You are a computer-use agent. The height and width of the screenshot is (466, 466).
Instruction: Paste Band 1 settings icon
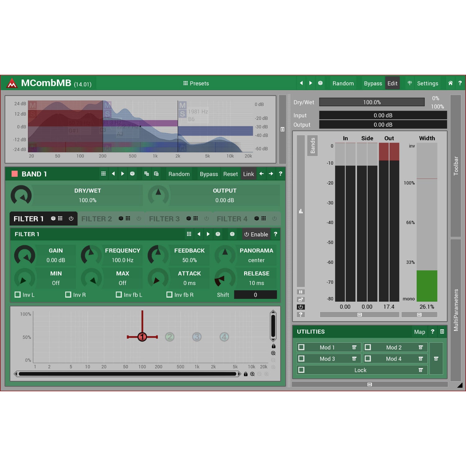(x=156, y=174)
